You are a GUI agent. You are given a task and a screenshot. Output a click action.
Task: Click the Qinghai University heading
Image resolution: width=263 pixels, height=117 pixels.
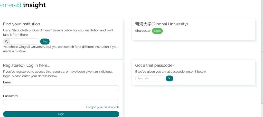click(162, 24)
